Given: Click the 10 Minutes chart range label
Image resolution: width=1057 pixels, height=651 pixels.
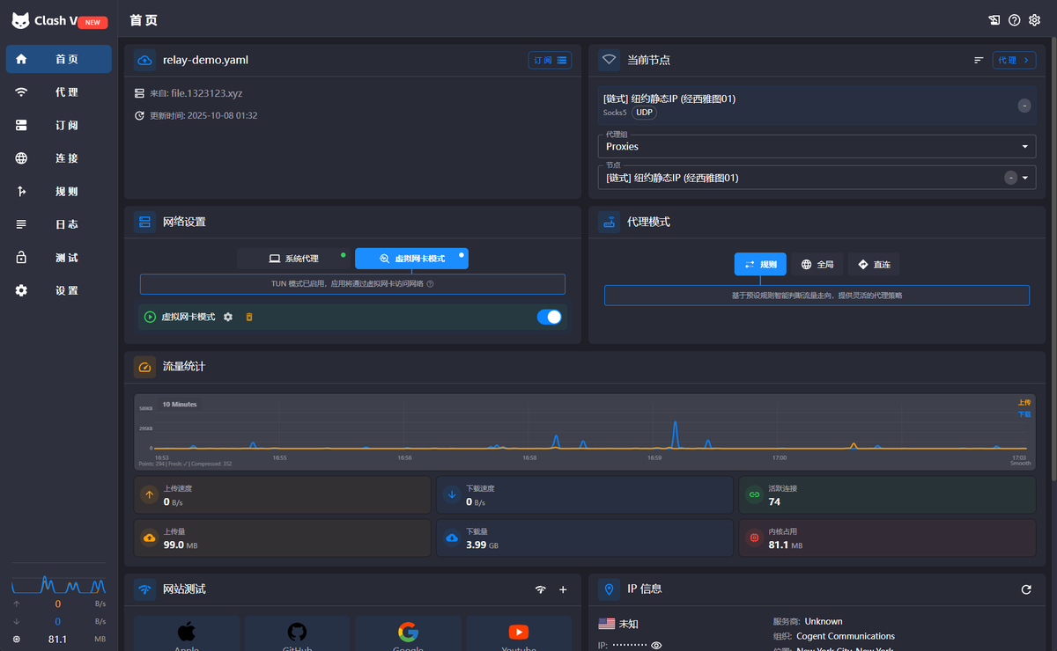Looking at the screenshot, I should click(180, 405).
